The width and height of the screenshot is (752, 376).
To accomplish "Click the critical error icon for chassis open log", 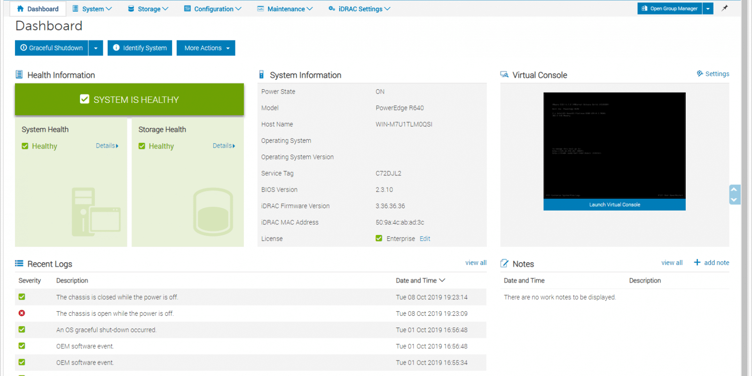I will pos(22,313).
